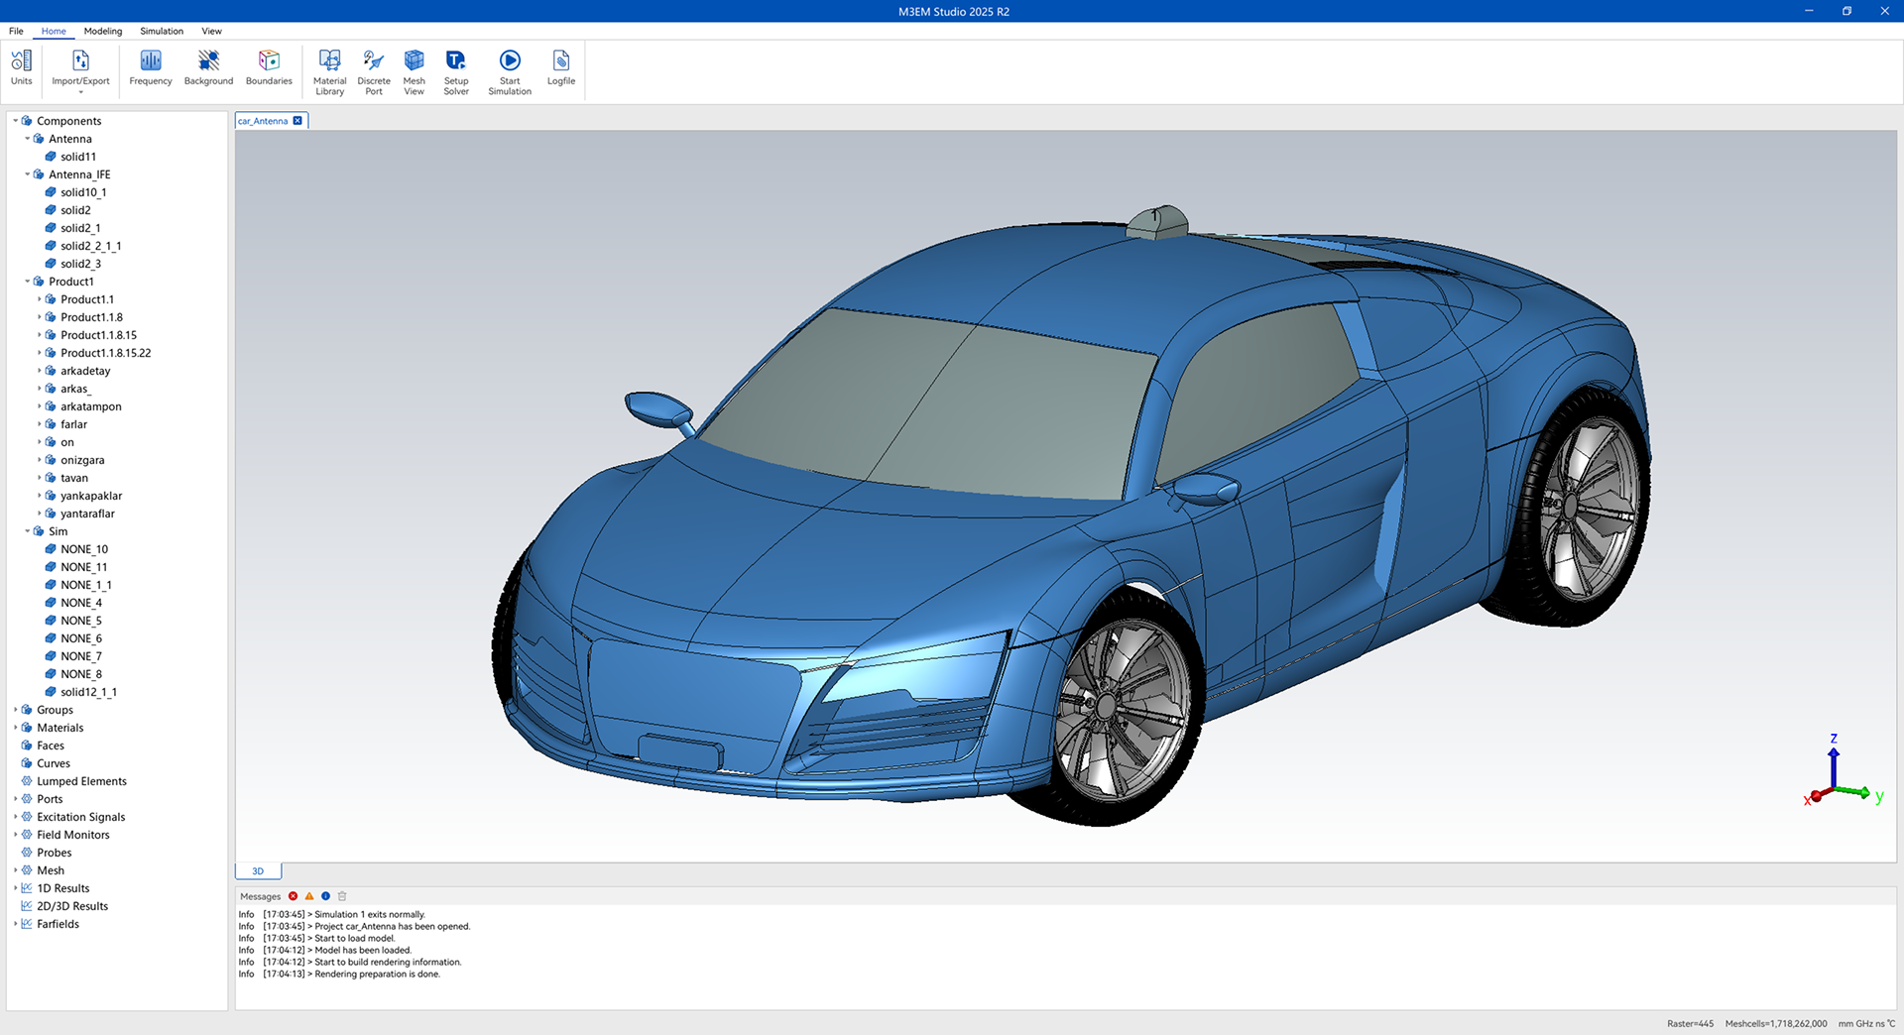Open the Material Library
Screen dimensions: 1904x1035
329,72
